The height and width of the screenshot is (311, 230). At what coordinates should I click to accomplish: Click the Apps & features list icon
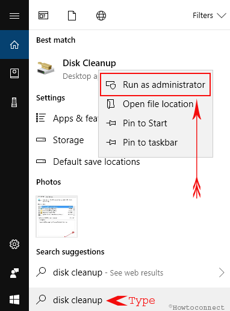pyautogui.click(x=41, y=118)
